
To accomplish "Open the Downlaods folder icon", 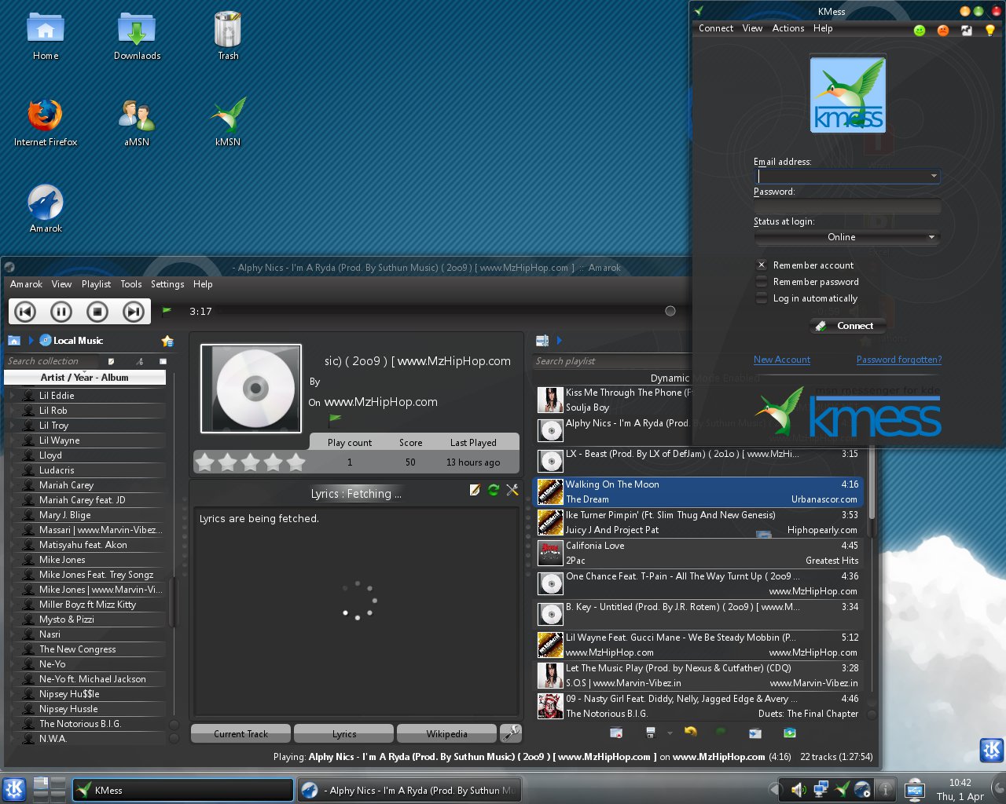I will click(137, 36).
